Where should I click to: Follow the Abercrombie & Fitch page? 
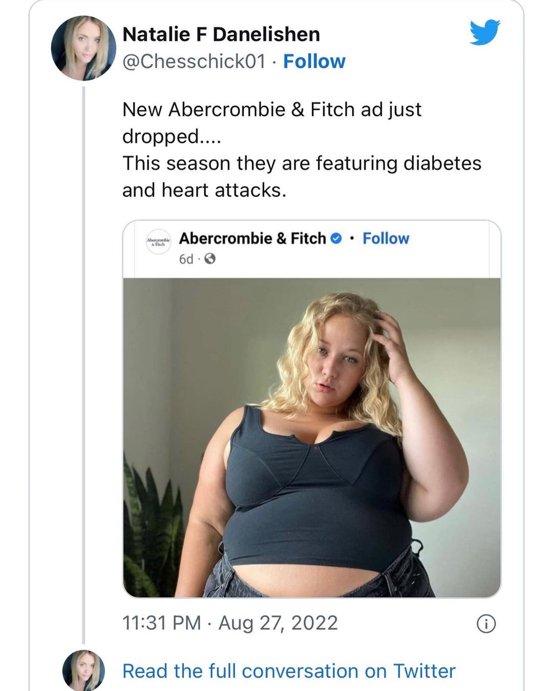[386, 239]
